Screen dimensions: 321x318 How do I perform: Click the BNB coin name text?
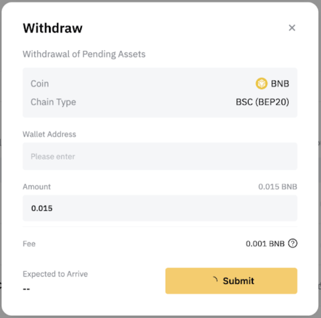click(x=280, y=83)
